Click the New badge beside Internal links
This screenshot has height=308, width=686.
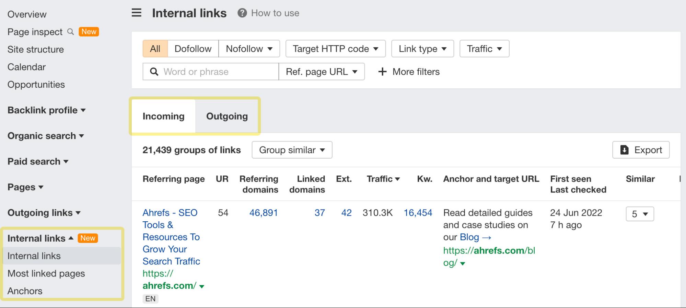(x=88, y=238)
